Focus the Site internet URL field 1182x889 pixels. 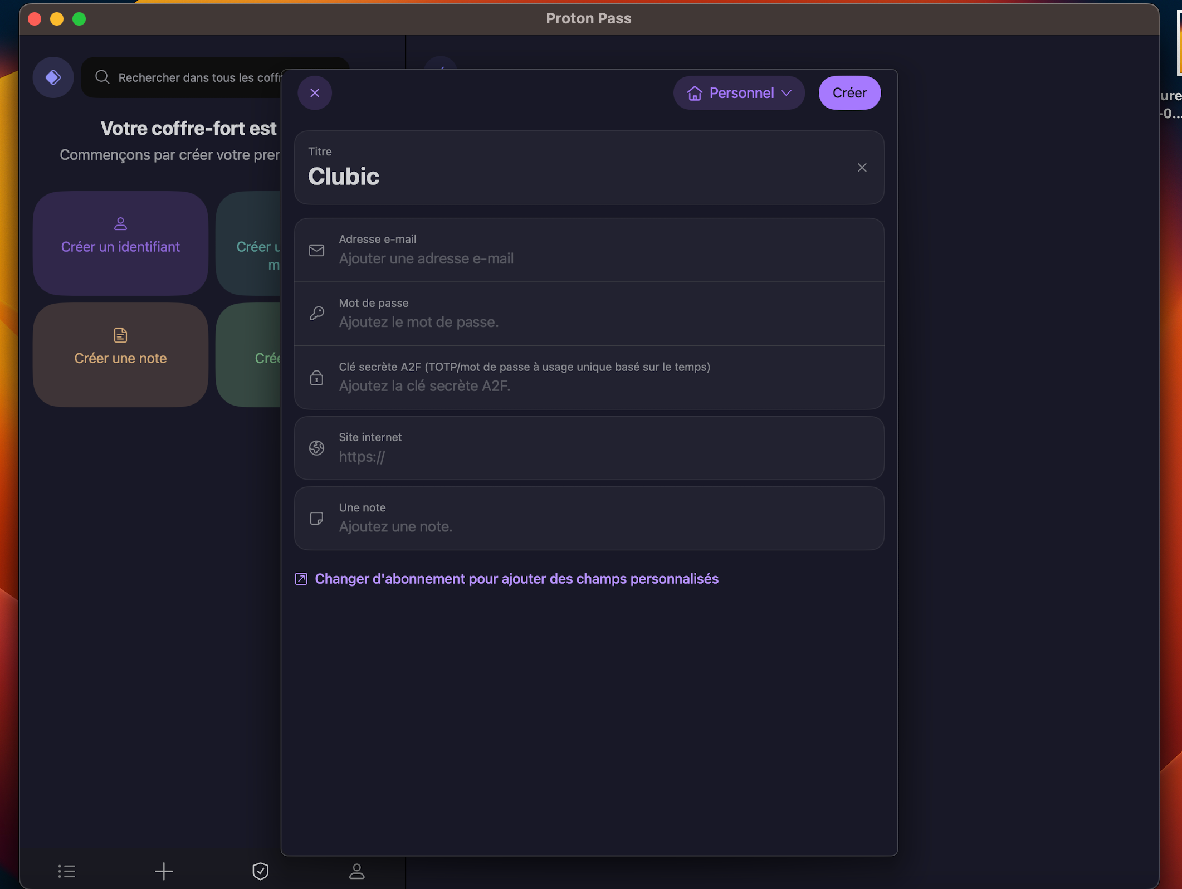click(589, 448)
